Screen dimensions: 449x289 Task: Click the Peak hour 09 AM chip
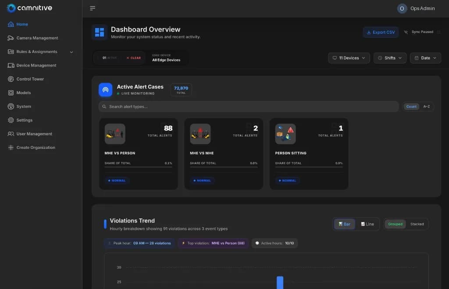tap(139, 243)
